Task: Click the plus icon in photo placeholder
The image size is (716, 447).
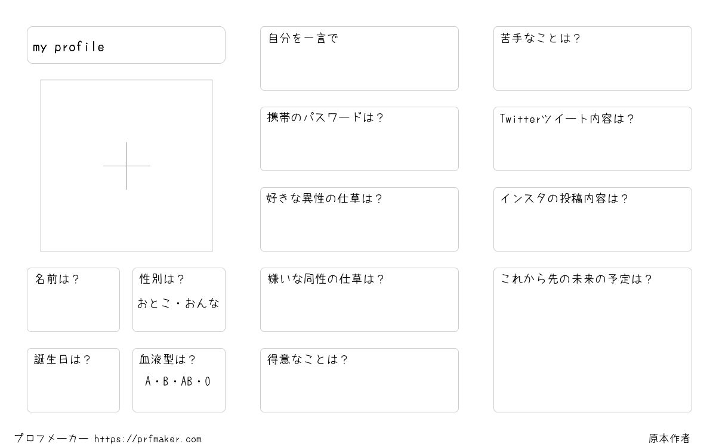Action: click(126, 166)
